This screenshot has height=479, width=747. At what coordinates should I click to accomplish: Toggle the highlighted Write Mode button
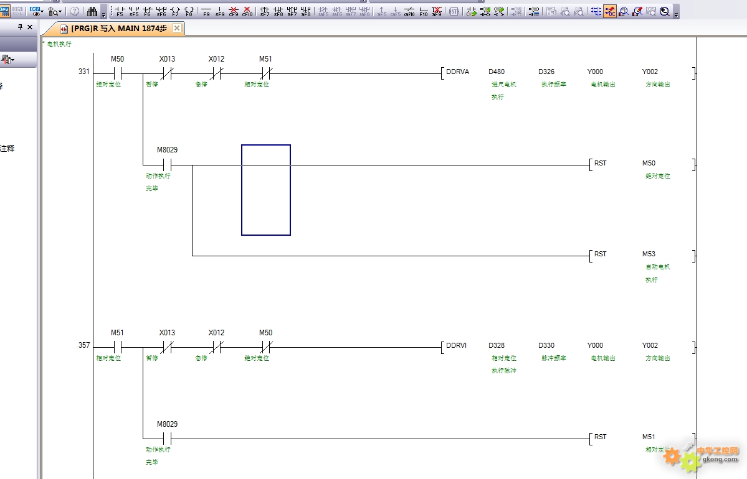coord(610,11)
